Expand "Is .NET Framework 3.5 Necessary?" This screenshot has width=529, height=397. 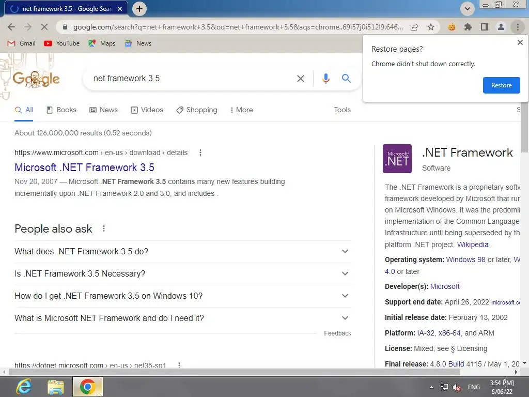point(182,274)
